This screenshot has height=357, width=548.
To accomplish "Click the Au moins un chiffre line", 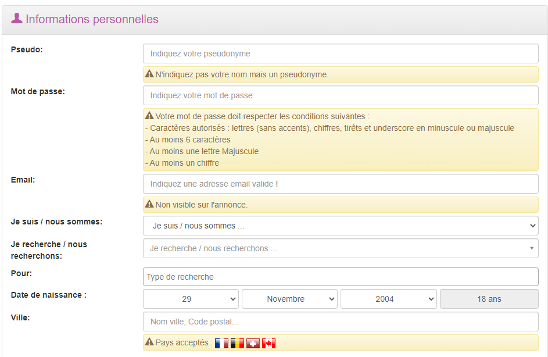I will (x=182, y=163).
